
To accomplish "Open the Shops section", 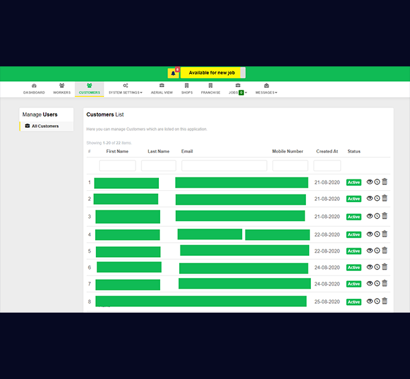I will click(x=187, y=89).
